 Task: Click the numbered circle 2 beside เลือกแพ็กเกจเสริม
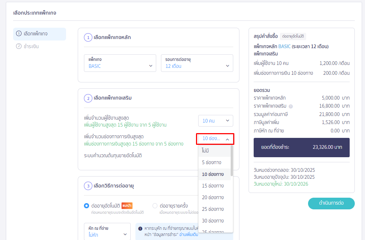tap(88, 98)
